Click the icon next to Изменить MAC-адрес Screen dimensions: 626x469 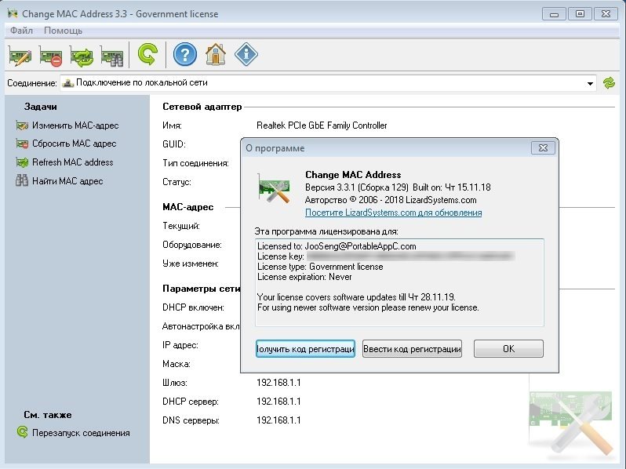(x=22, y=125)
